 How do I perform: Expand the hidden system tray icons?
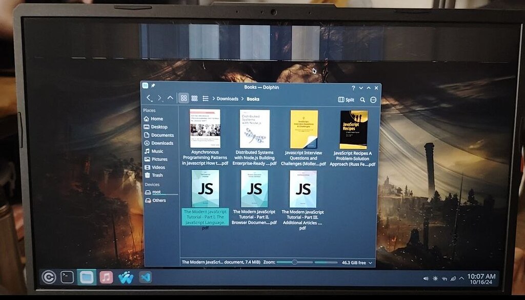(x=460, y=277)
